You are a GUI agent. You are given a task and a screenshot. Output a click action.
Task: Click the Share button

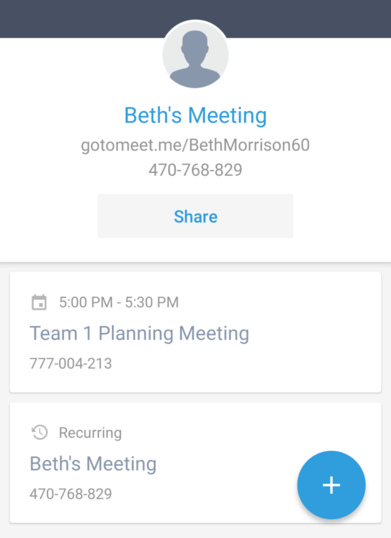(x=195, y=216)
